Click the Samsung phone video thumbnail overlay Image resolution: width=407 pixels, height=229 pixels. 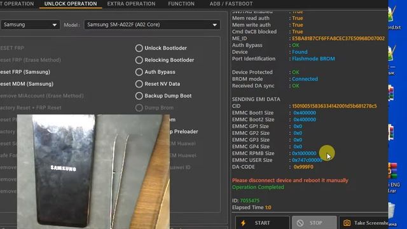pyautogui.click(x=93, y=172)
